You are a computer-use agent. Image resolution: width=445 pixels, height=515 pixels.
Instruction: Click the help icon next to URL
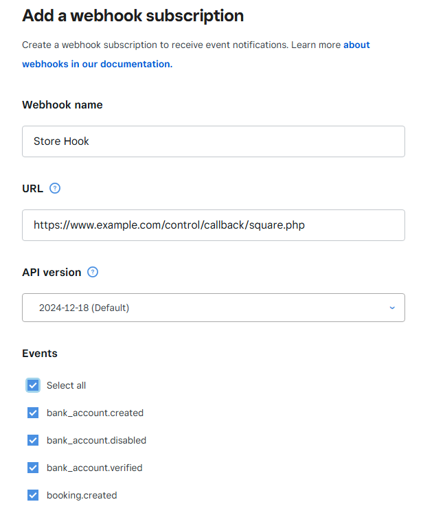tap(55, 188)
